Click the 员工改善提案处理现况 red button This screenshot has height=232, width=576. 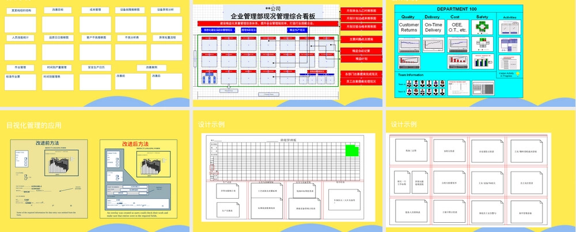(362, 82)
